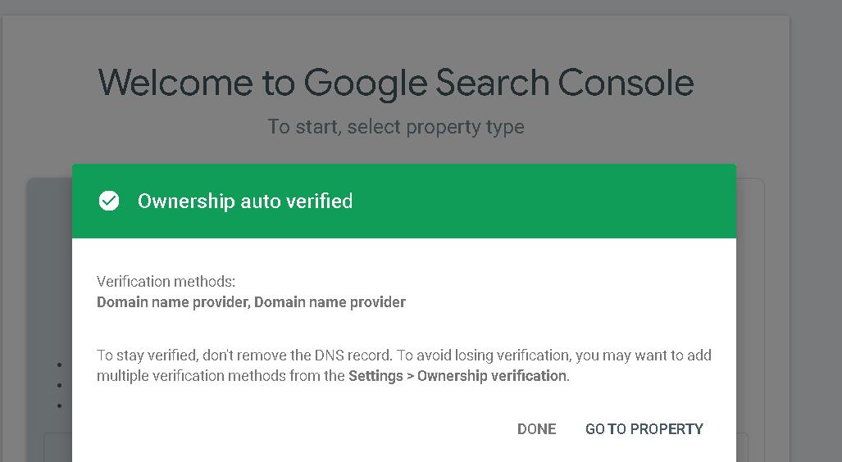The image size is (842, 462).
Task: Click the last dimmed bullet point behind dialog
Action: (x=60, y=405)
